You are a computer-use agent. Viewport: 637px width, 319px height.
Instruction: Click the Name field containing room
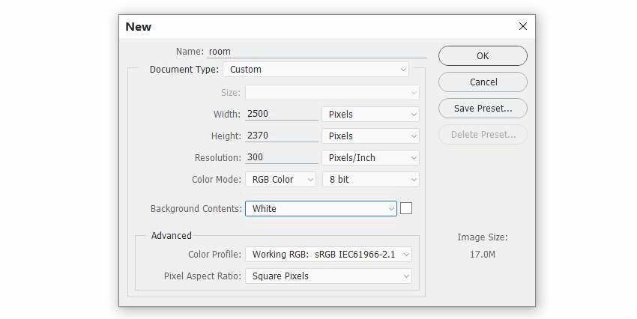pyautogui.click(x=315, y=52)
